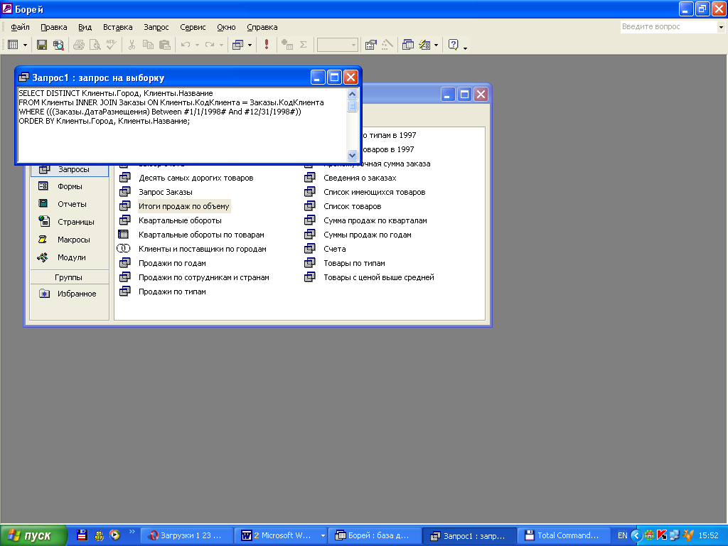Screen dimensions: 728x546
Task: Open the Справка menu
Action: tap(262, 27)
